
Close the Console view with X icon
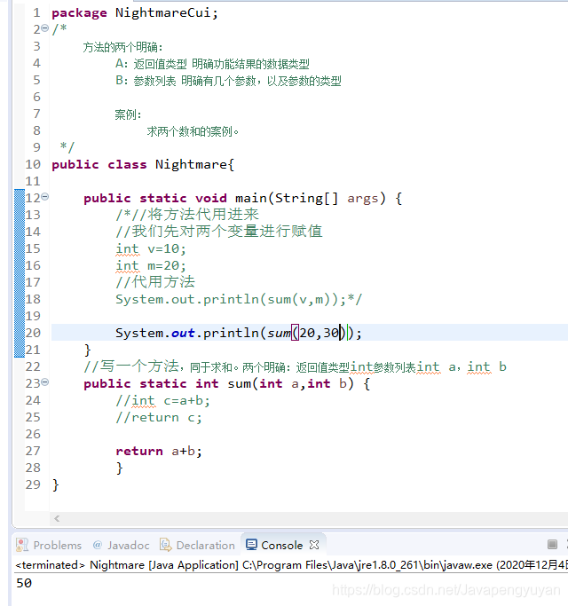click(314, 545)
